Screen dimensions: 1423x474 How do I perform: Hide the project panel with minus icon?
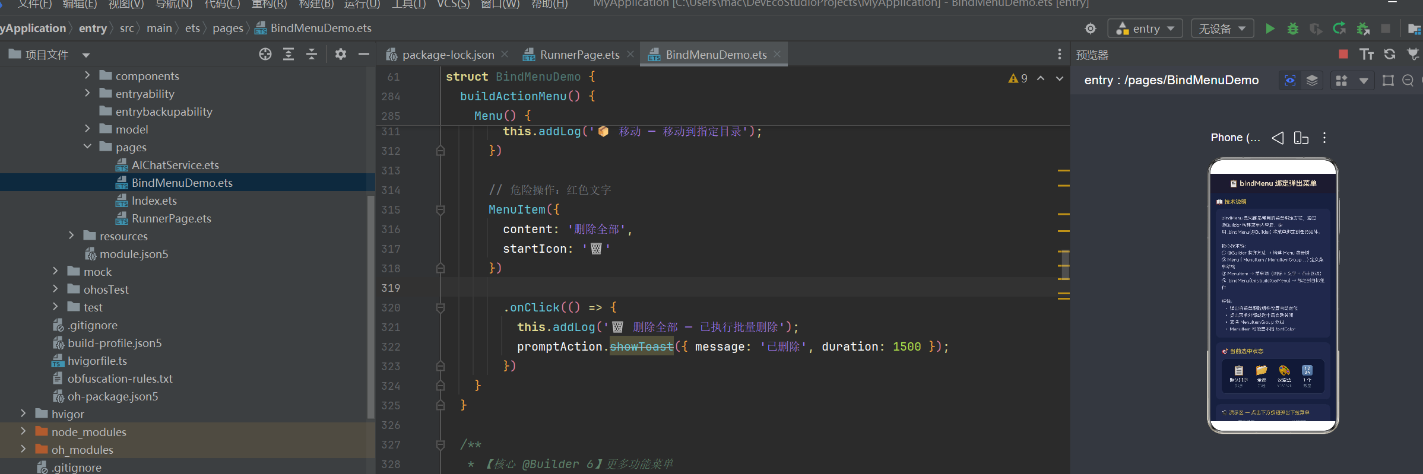[x=364, y=54]
